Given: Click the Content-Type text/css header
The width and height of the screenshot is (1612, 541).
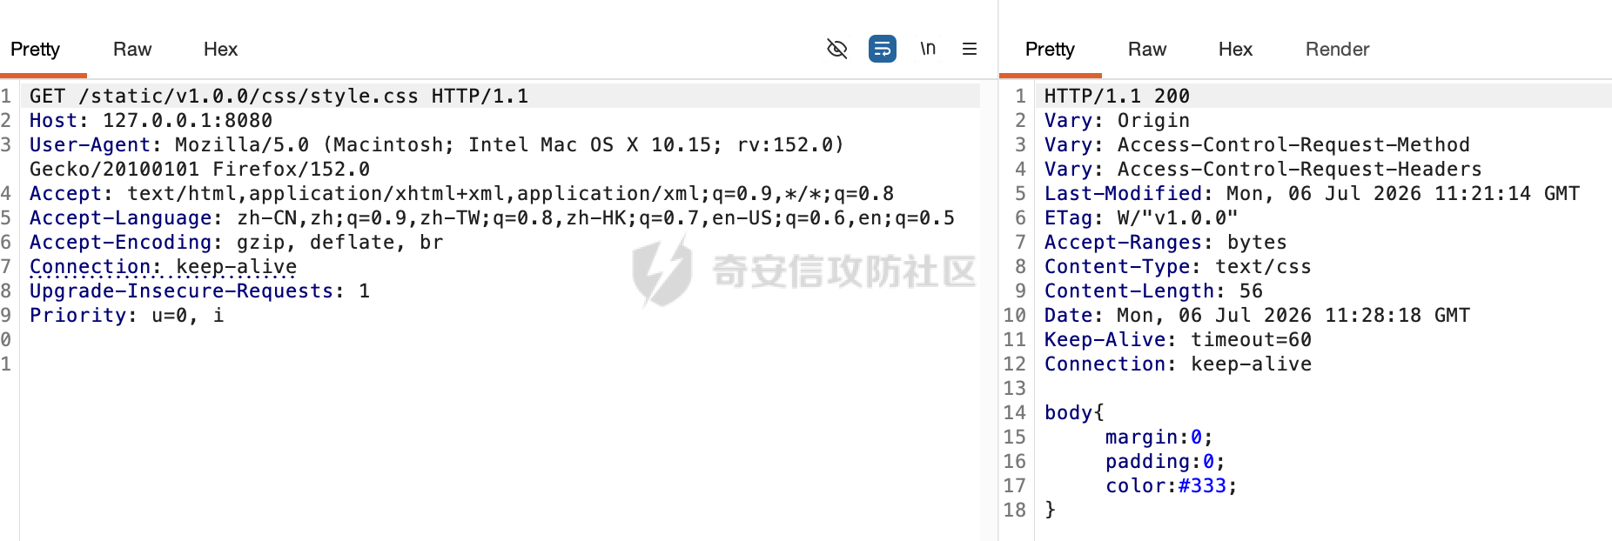Looking at the screenshot, I should click(x=1178, y=266).
